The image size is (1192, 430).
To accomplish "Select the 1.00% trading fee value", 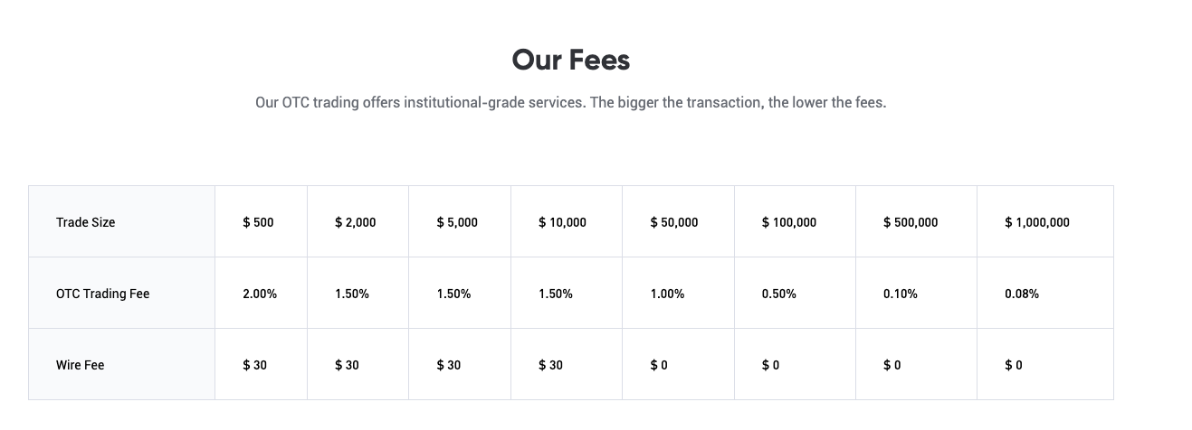I will coord(667,294).
